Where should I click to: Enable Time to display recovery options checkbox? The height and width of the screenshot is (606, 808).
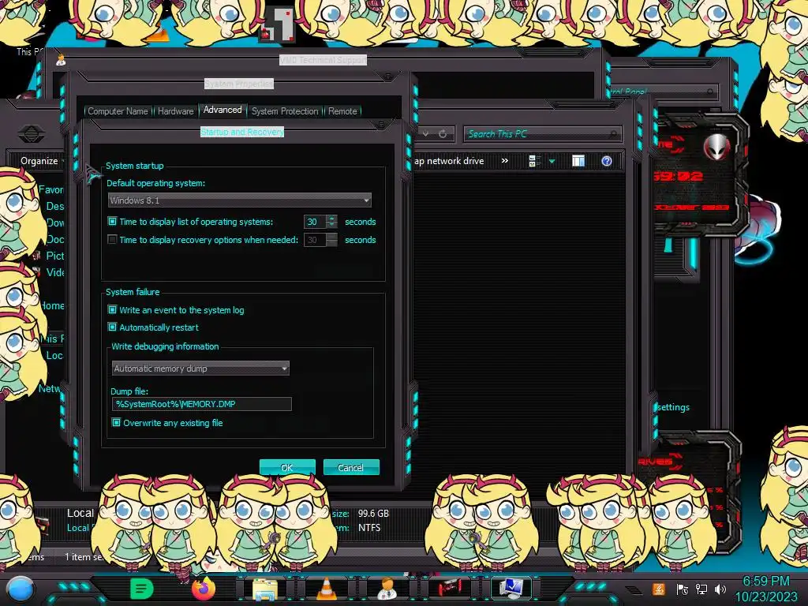click(112, 239)
